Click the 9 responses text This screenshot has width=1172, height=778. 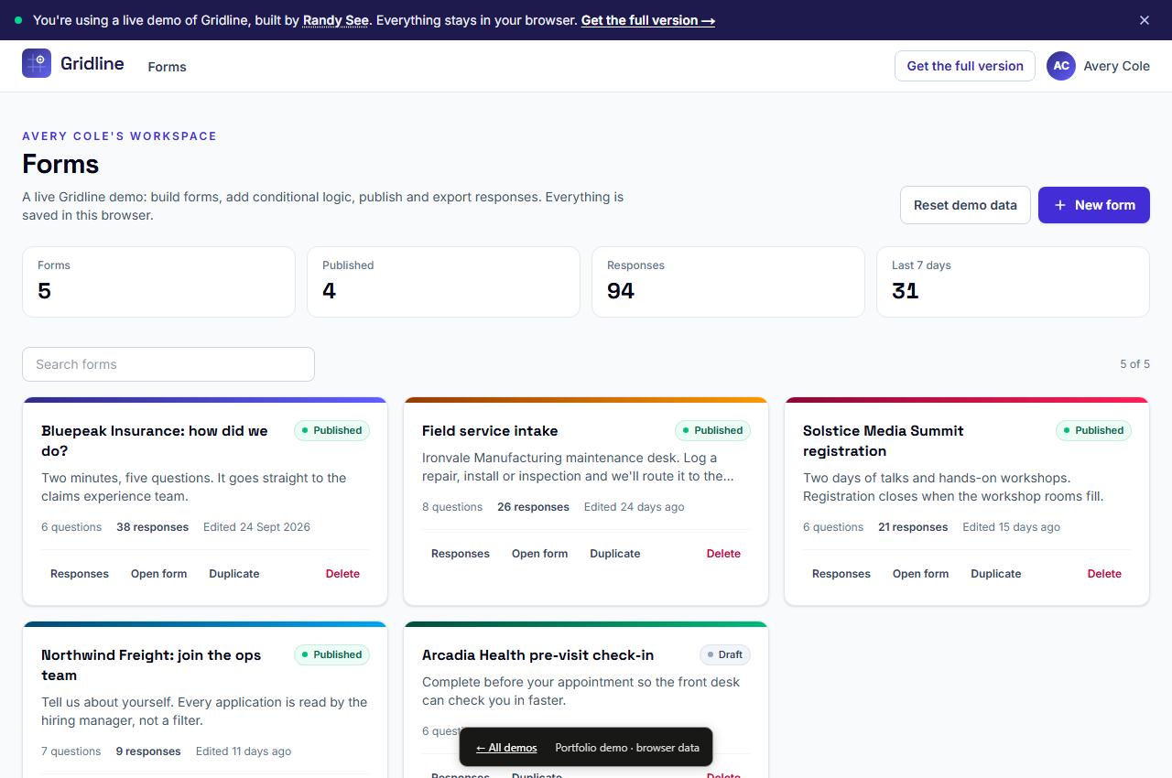tap(148, 751)
